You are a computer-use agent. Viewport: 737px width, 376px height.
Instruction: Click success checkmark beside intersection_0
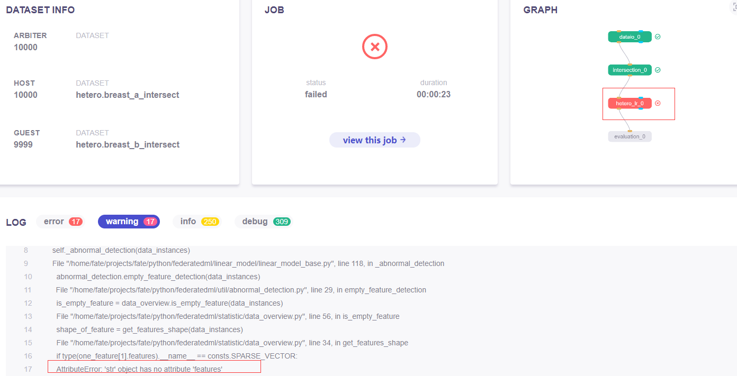(x=658, y=70)
